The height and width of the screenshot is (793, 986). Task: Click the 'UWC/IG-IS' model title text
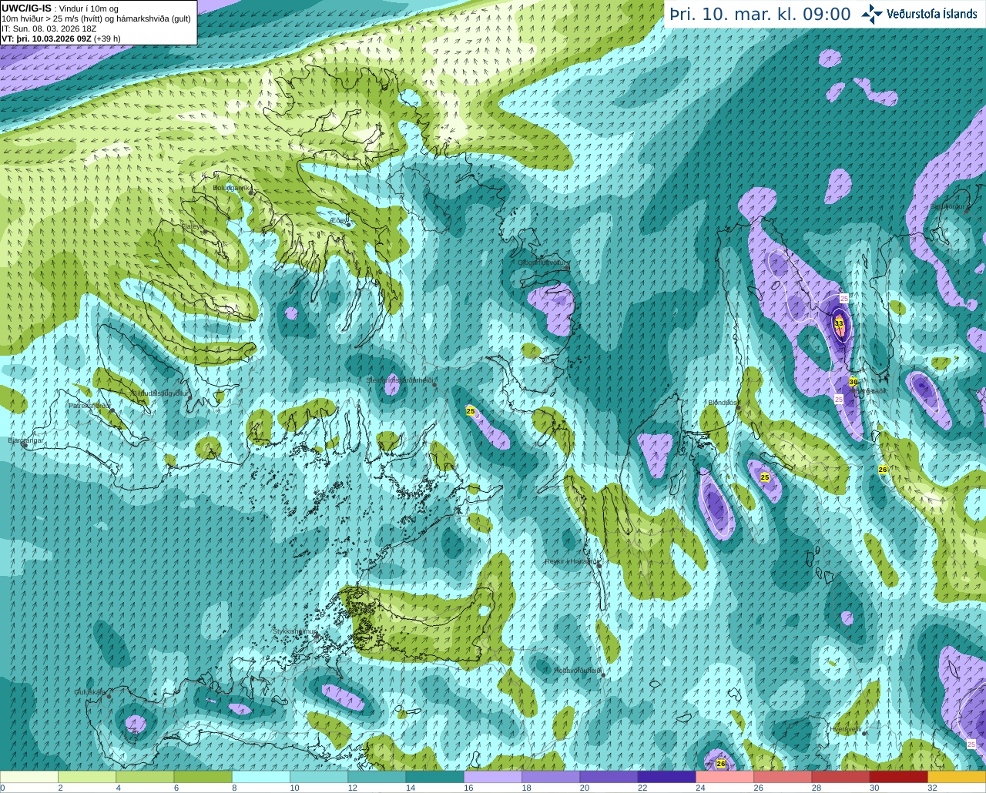pyautogui.click(x=26, y=8)
